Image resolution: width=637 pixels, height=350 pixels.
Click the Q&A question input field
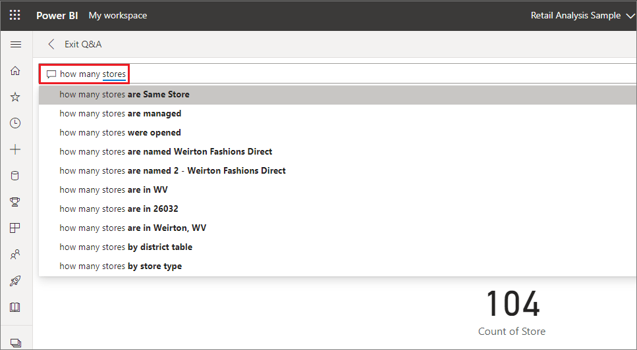[x=338, y=74]
